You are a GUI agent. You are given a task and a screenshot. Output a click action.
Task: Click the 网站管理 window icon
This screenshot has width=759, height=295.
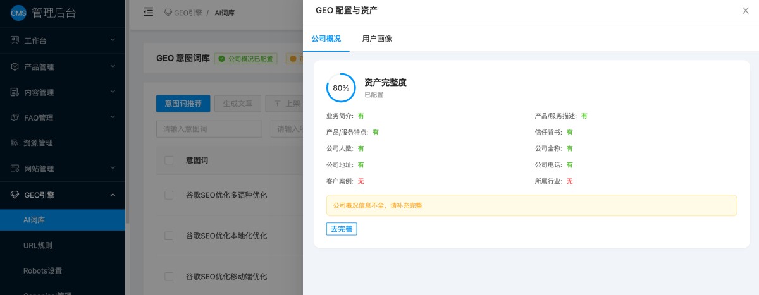click(x=15, y=169)
